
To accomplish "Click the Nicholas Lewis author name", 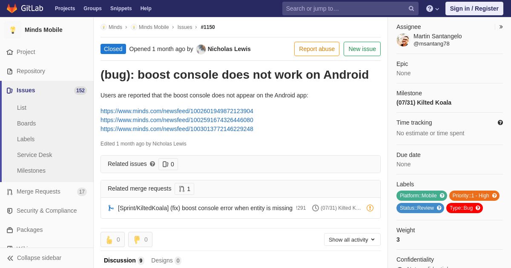I will tap(229, 49).
